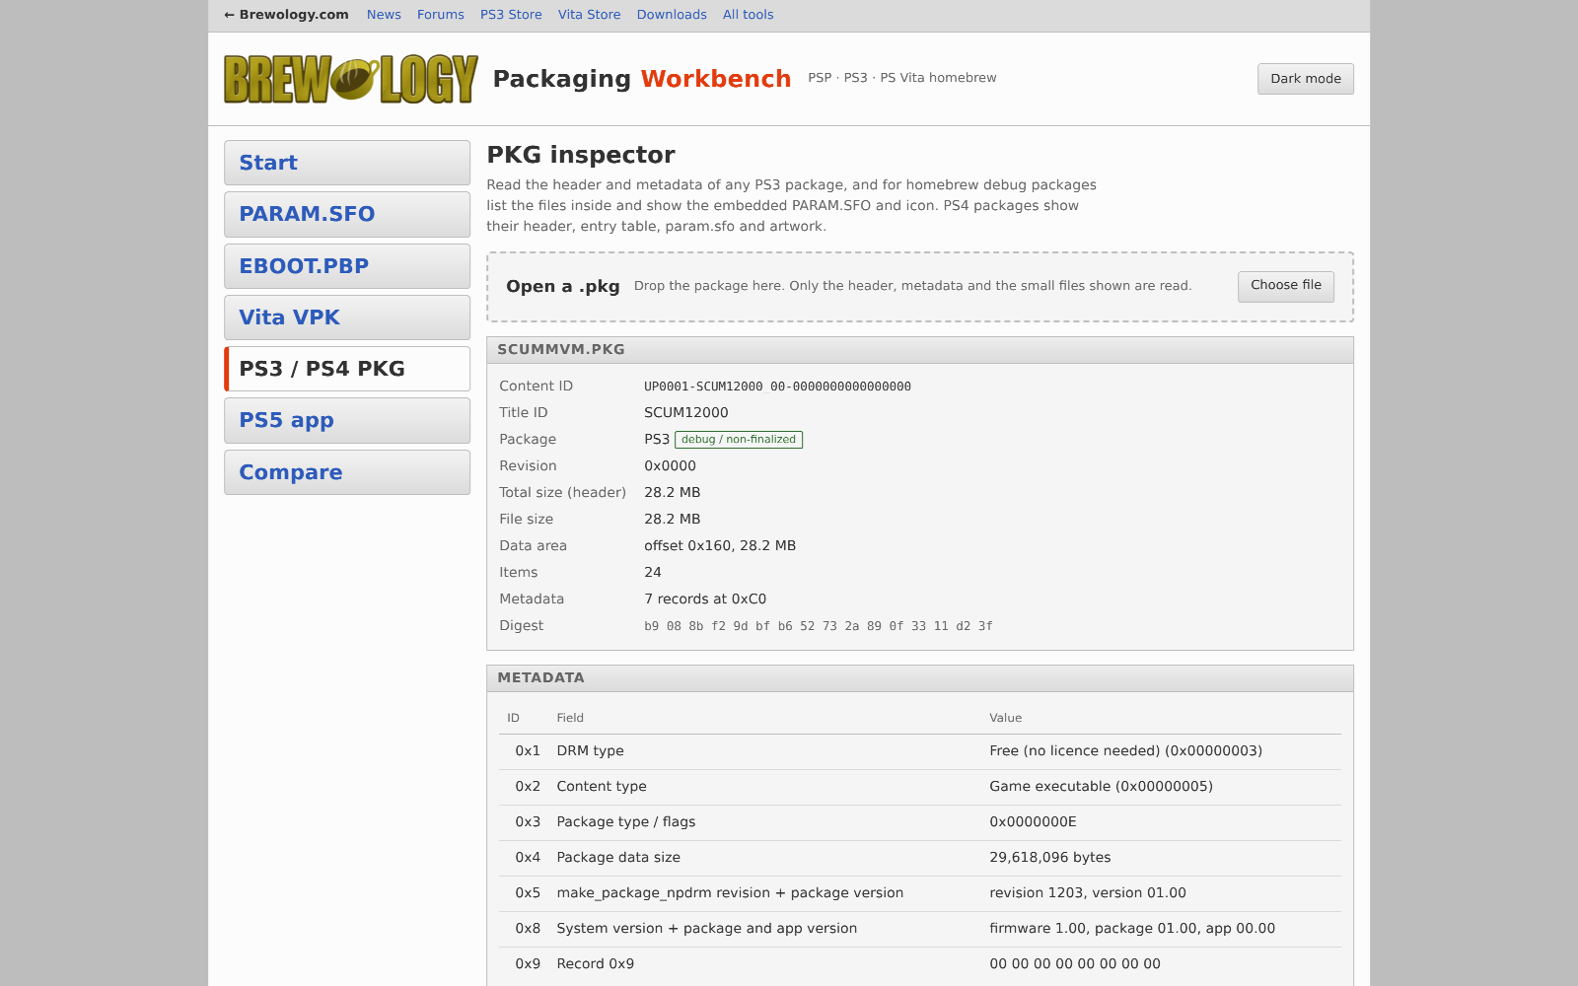The width and height of the screenshot is (1578, 986).
Task: Open the News link
Action: (384, 15)
